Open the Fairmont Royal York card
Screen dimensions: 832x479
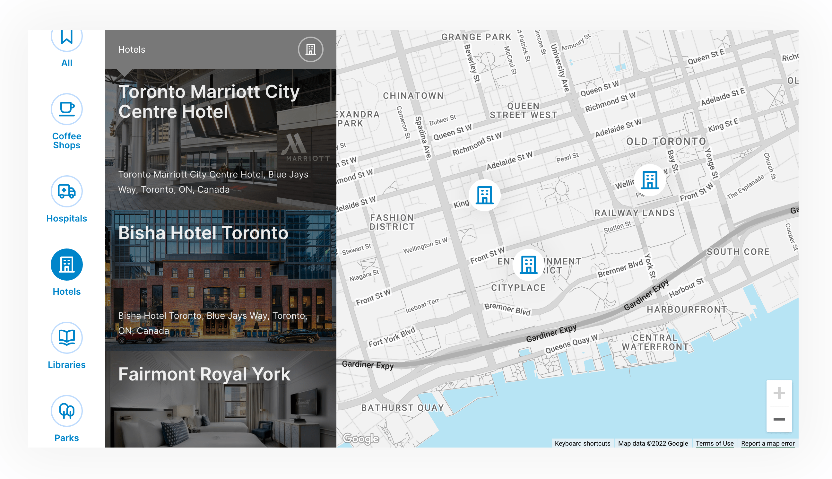pos(220,399)
